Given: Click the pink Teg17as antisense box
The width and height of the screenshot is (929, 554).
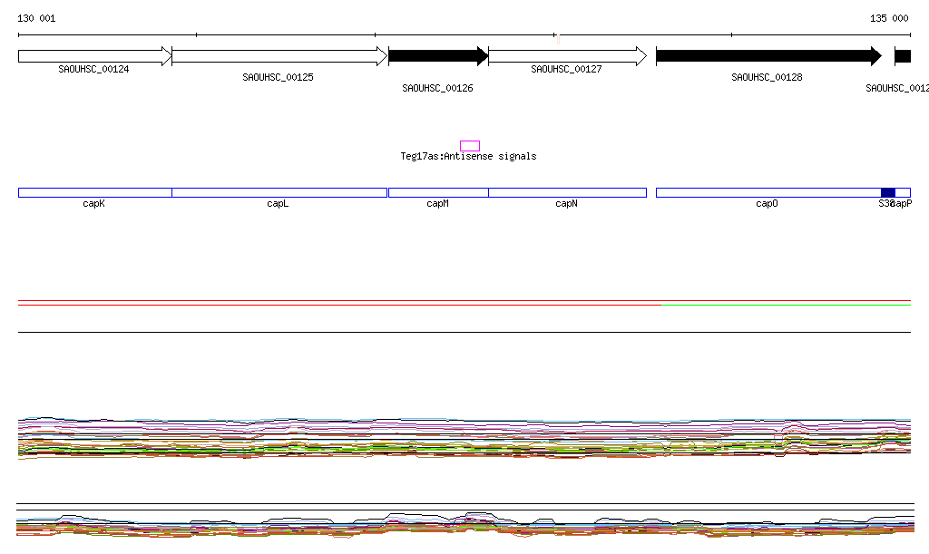Looking at the screenshot, I should (x=469, y=146).
